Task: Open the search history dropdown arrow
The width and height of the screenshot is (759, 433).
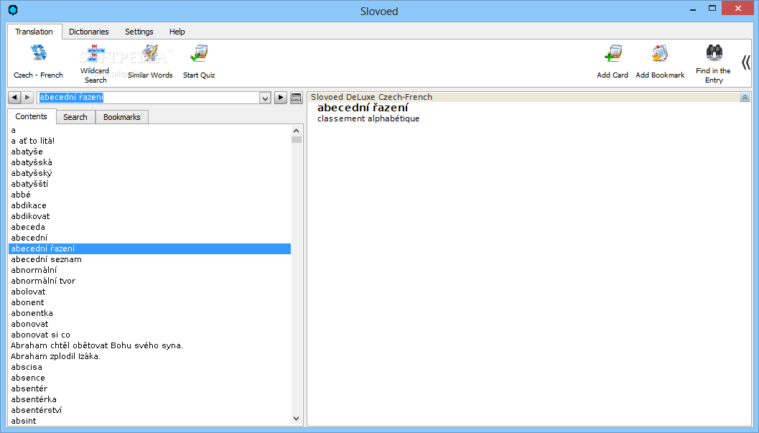Action: click(x=265, y=98)
